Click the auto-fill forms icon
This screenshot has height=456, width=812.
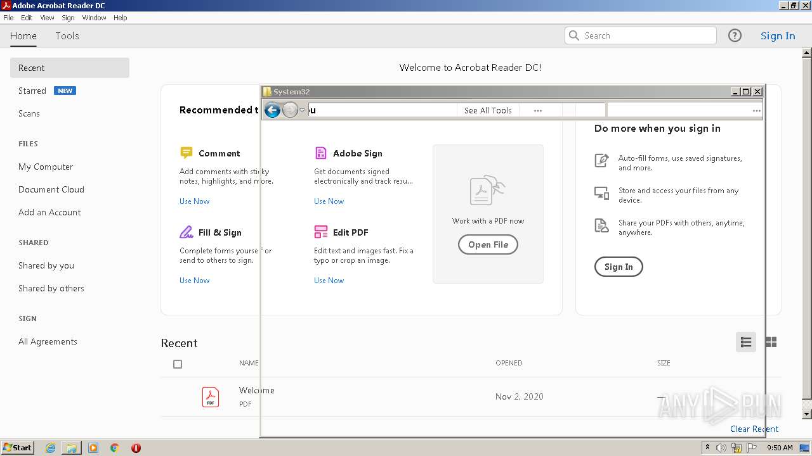click(601, 160)
